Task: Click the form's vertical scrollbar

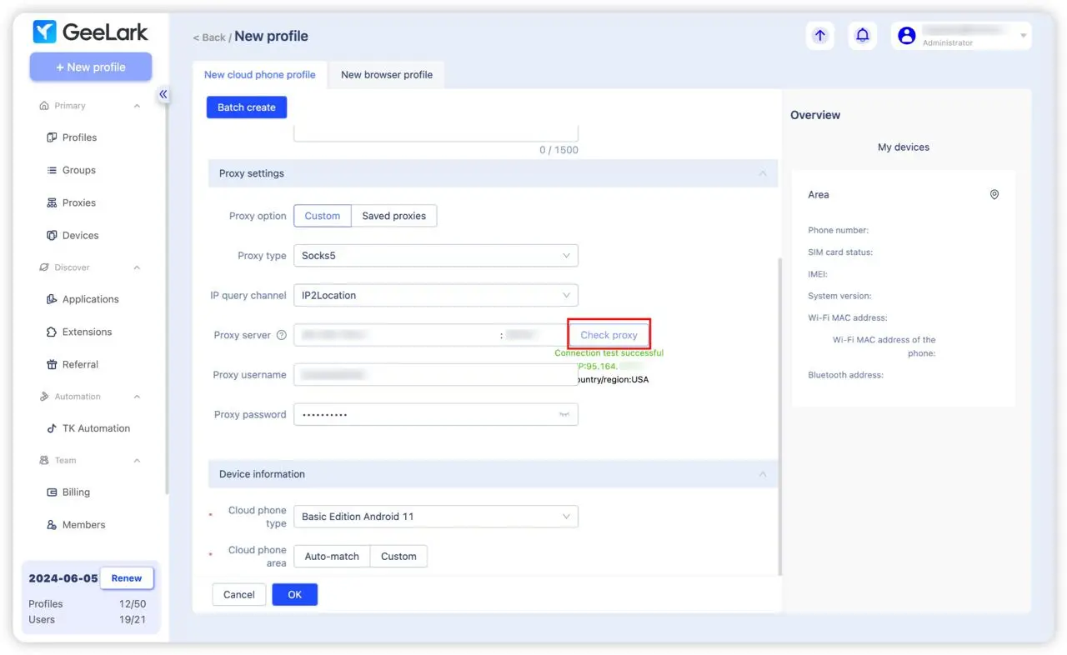Action: (780, 417)
